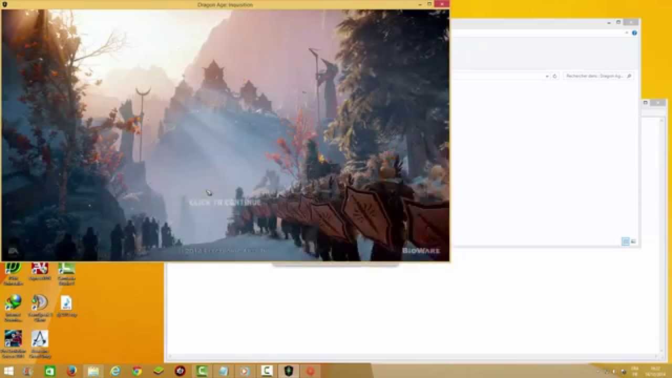Click the system tray clock
The height and width of the screenshot is (378, 672).
click(656, 371)
